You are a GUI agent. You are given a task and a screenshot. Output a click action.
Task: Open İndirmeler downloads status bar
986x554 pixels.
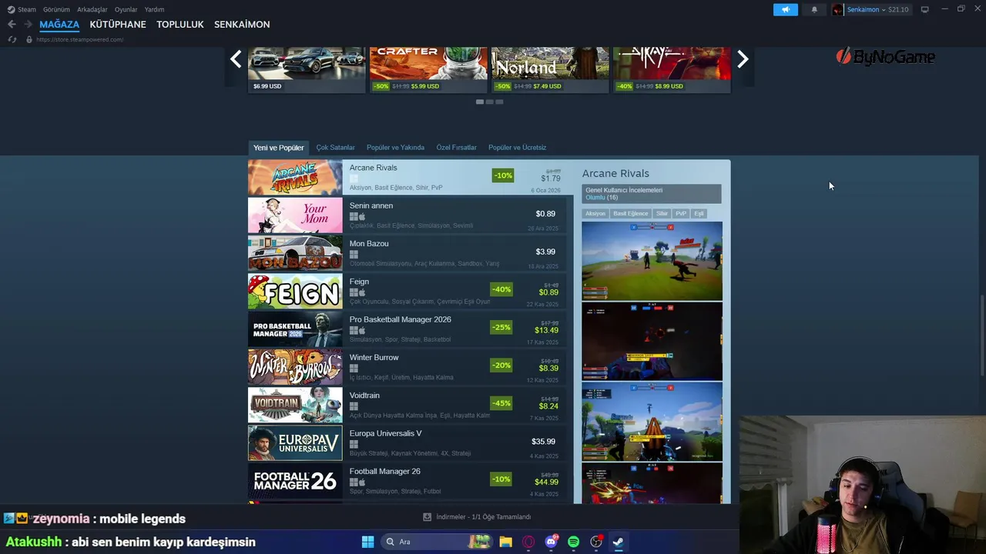coord(478,517)
